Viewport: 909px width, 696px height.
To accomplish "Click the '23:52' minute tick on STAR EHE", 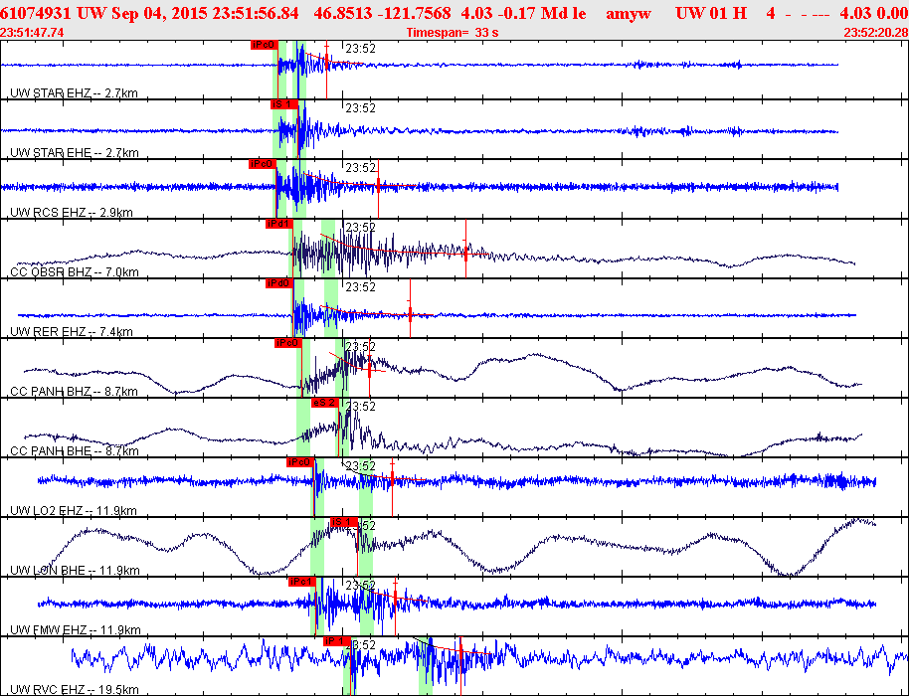I will (x=361, y=108).
